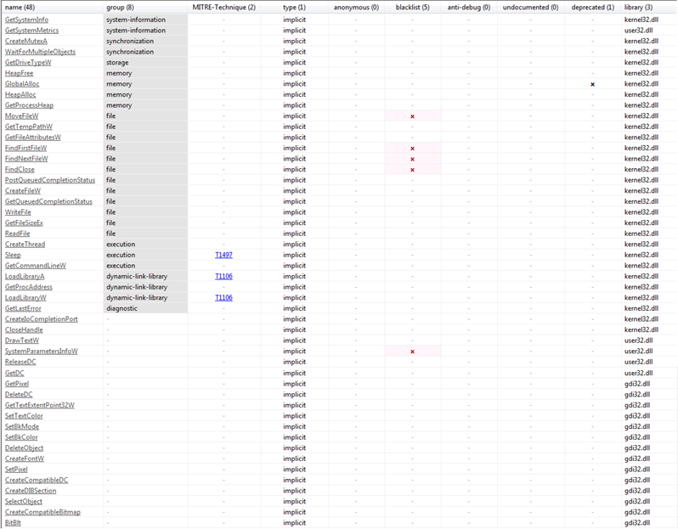
Task: Sort by the name (48) column header
Action: click(20, 8)
